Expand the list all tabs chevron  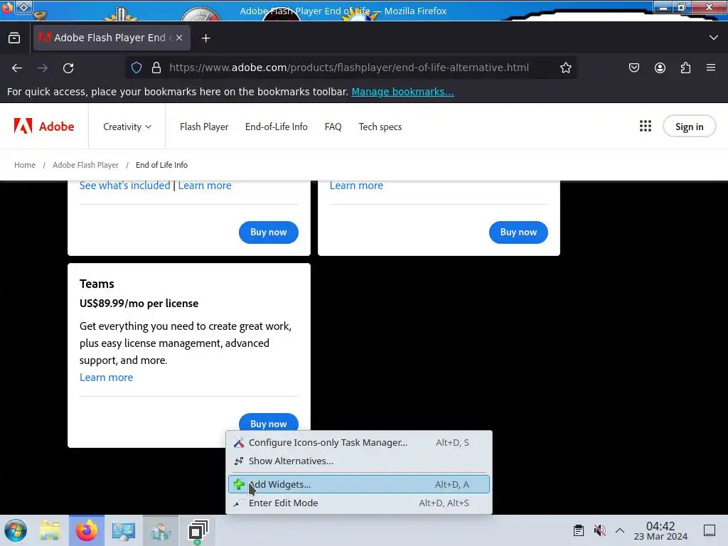pos(714,38)
